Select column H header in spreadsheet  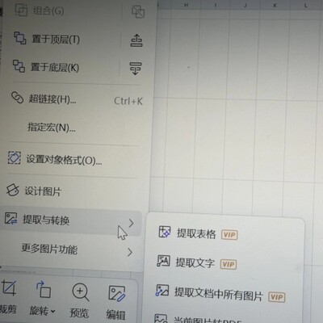(x=186, y=5)
